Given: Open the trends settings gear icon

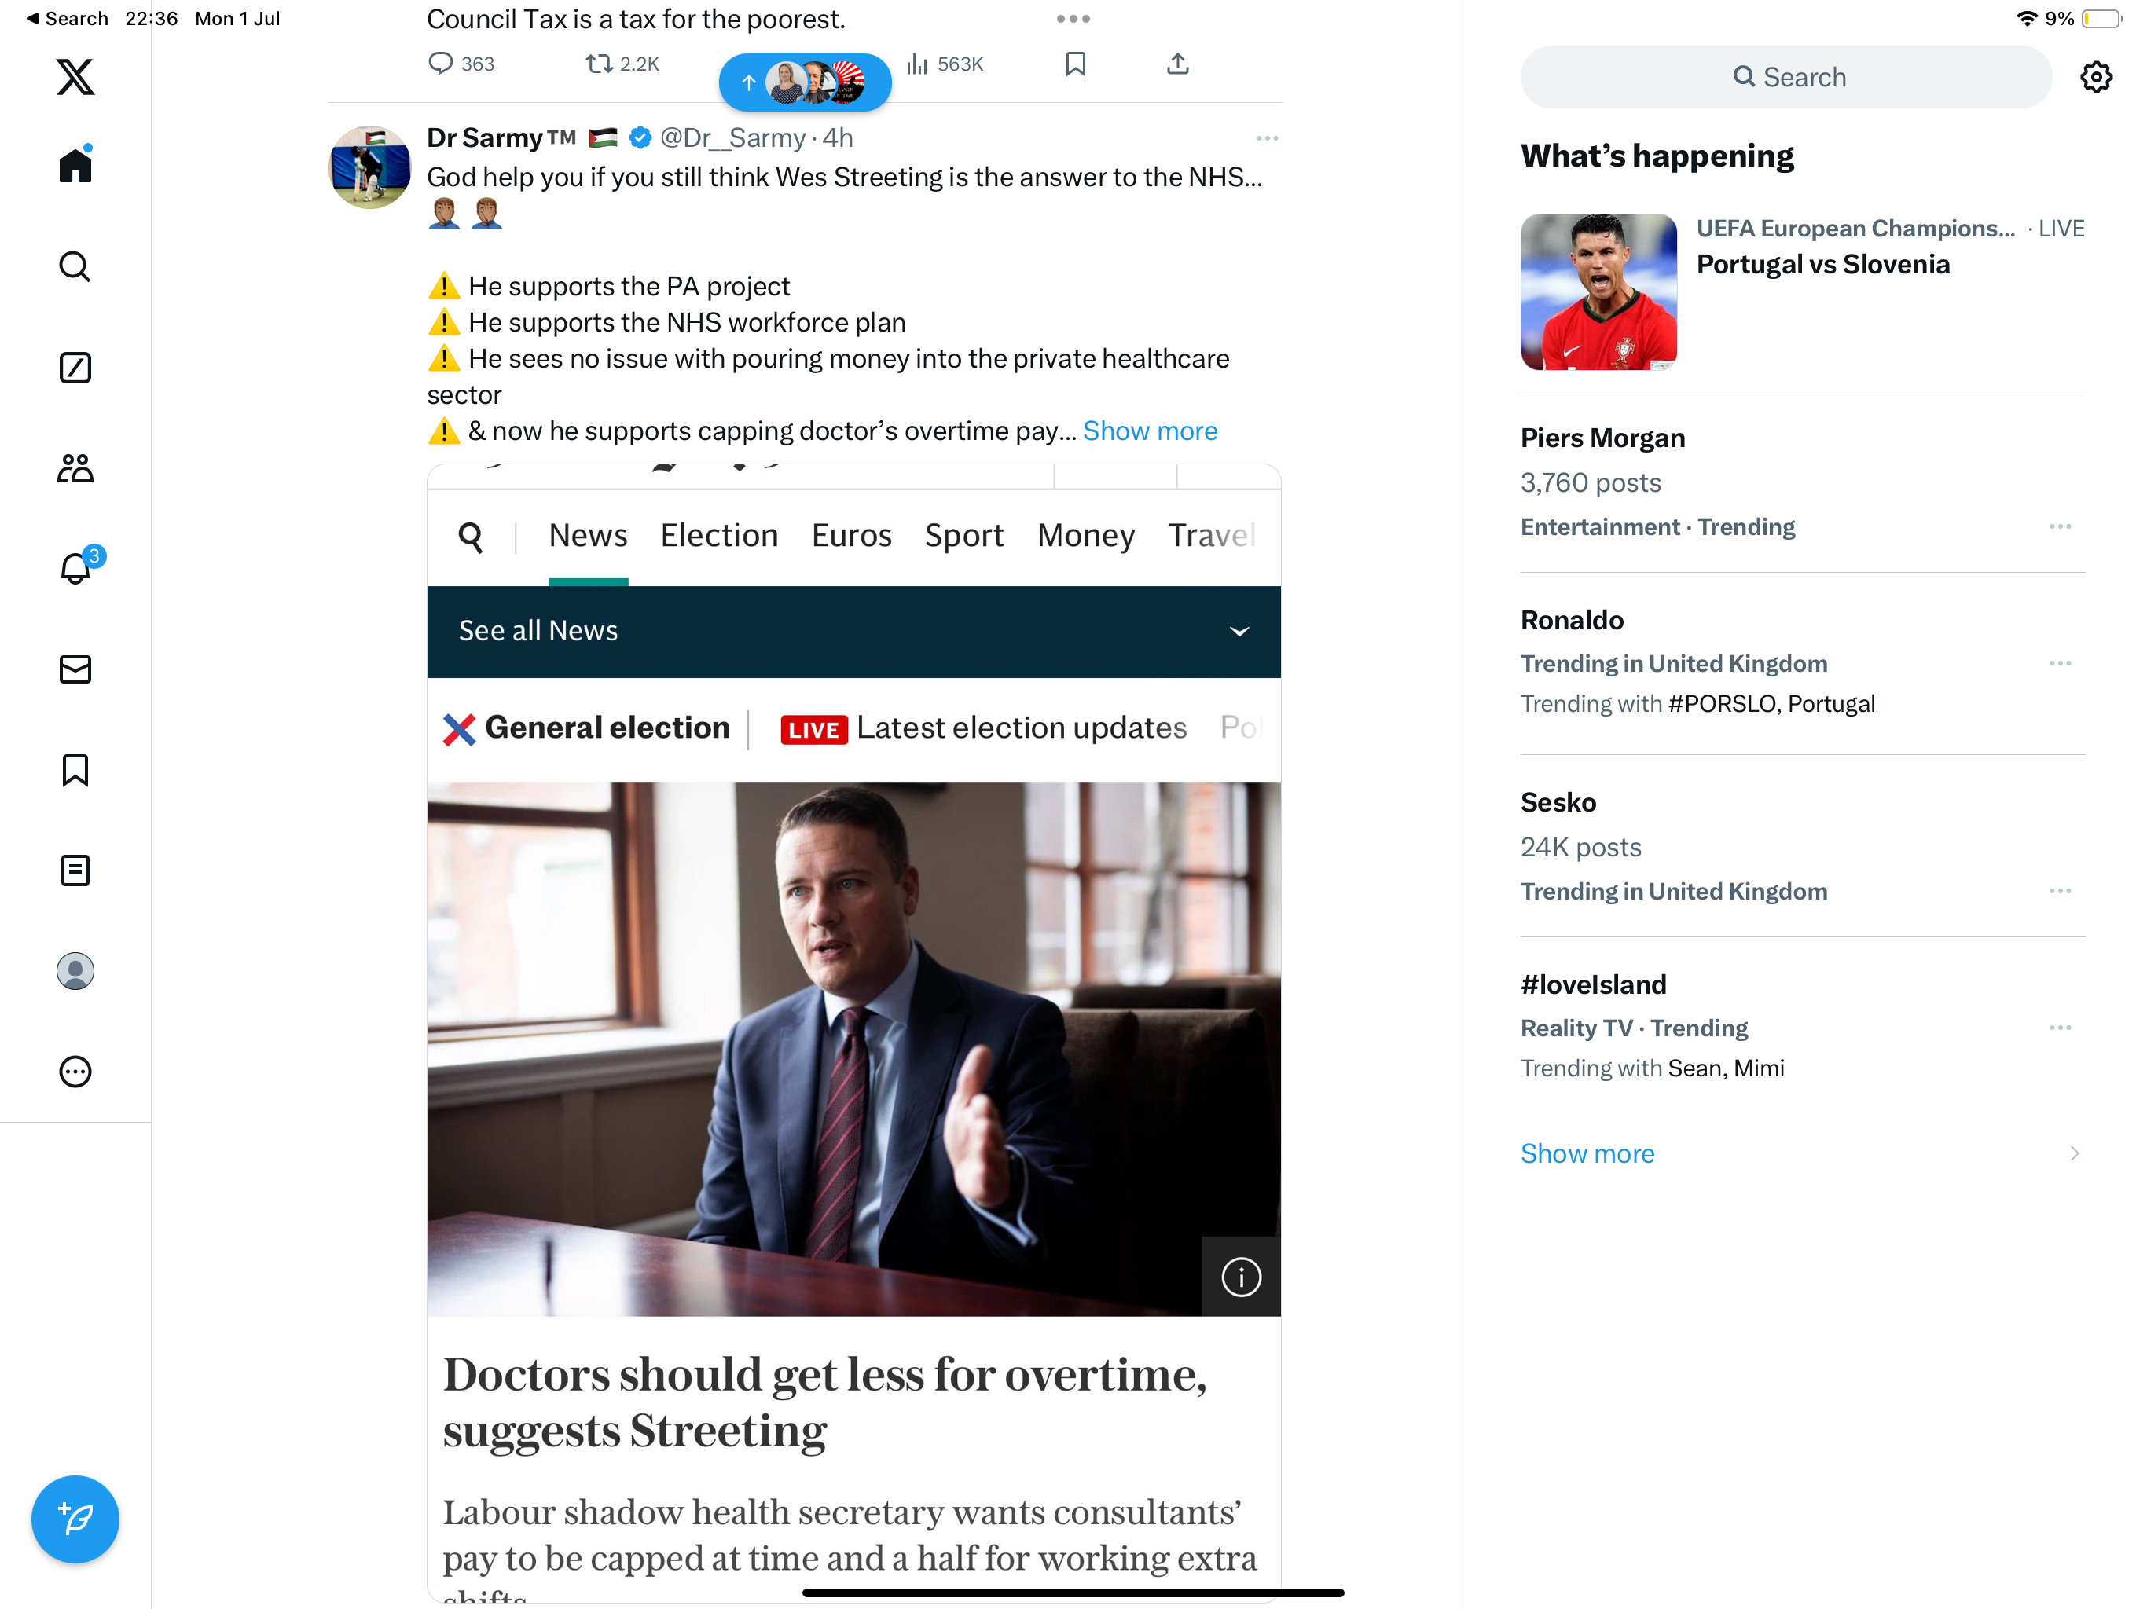Looking at the screenshot, I should (2096, 77).
